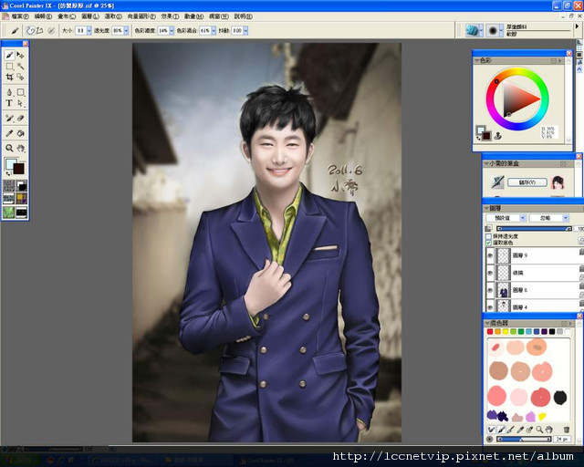The width and height of the screenshot is (584, 467).
Task: Select the Magnifier tool in the toolbox
Action: [x=9, y=149]
